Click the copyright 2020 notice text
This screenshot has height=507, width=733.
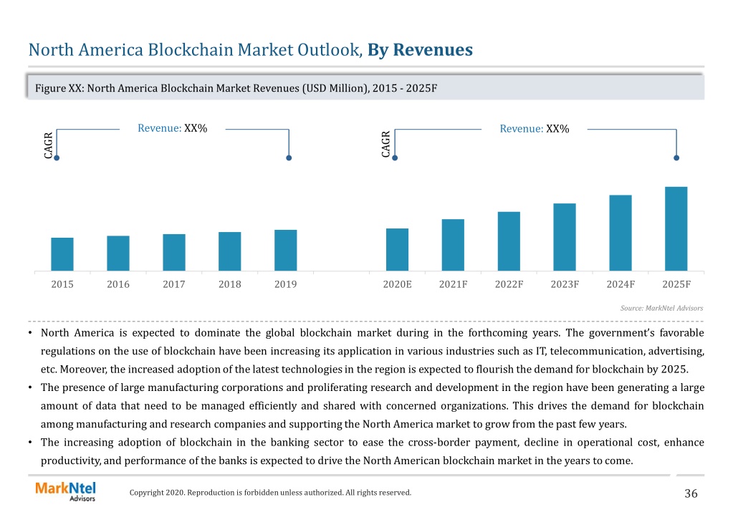point(270,492)
